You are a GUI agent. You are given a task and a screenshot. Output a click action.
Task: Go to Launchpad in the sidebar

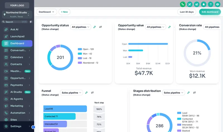point(17,36)
